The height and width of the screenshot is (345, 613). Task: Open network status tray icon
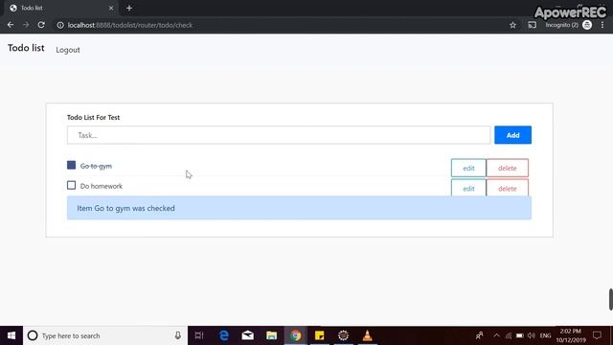(x=509, y=335)
